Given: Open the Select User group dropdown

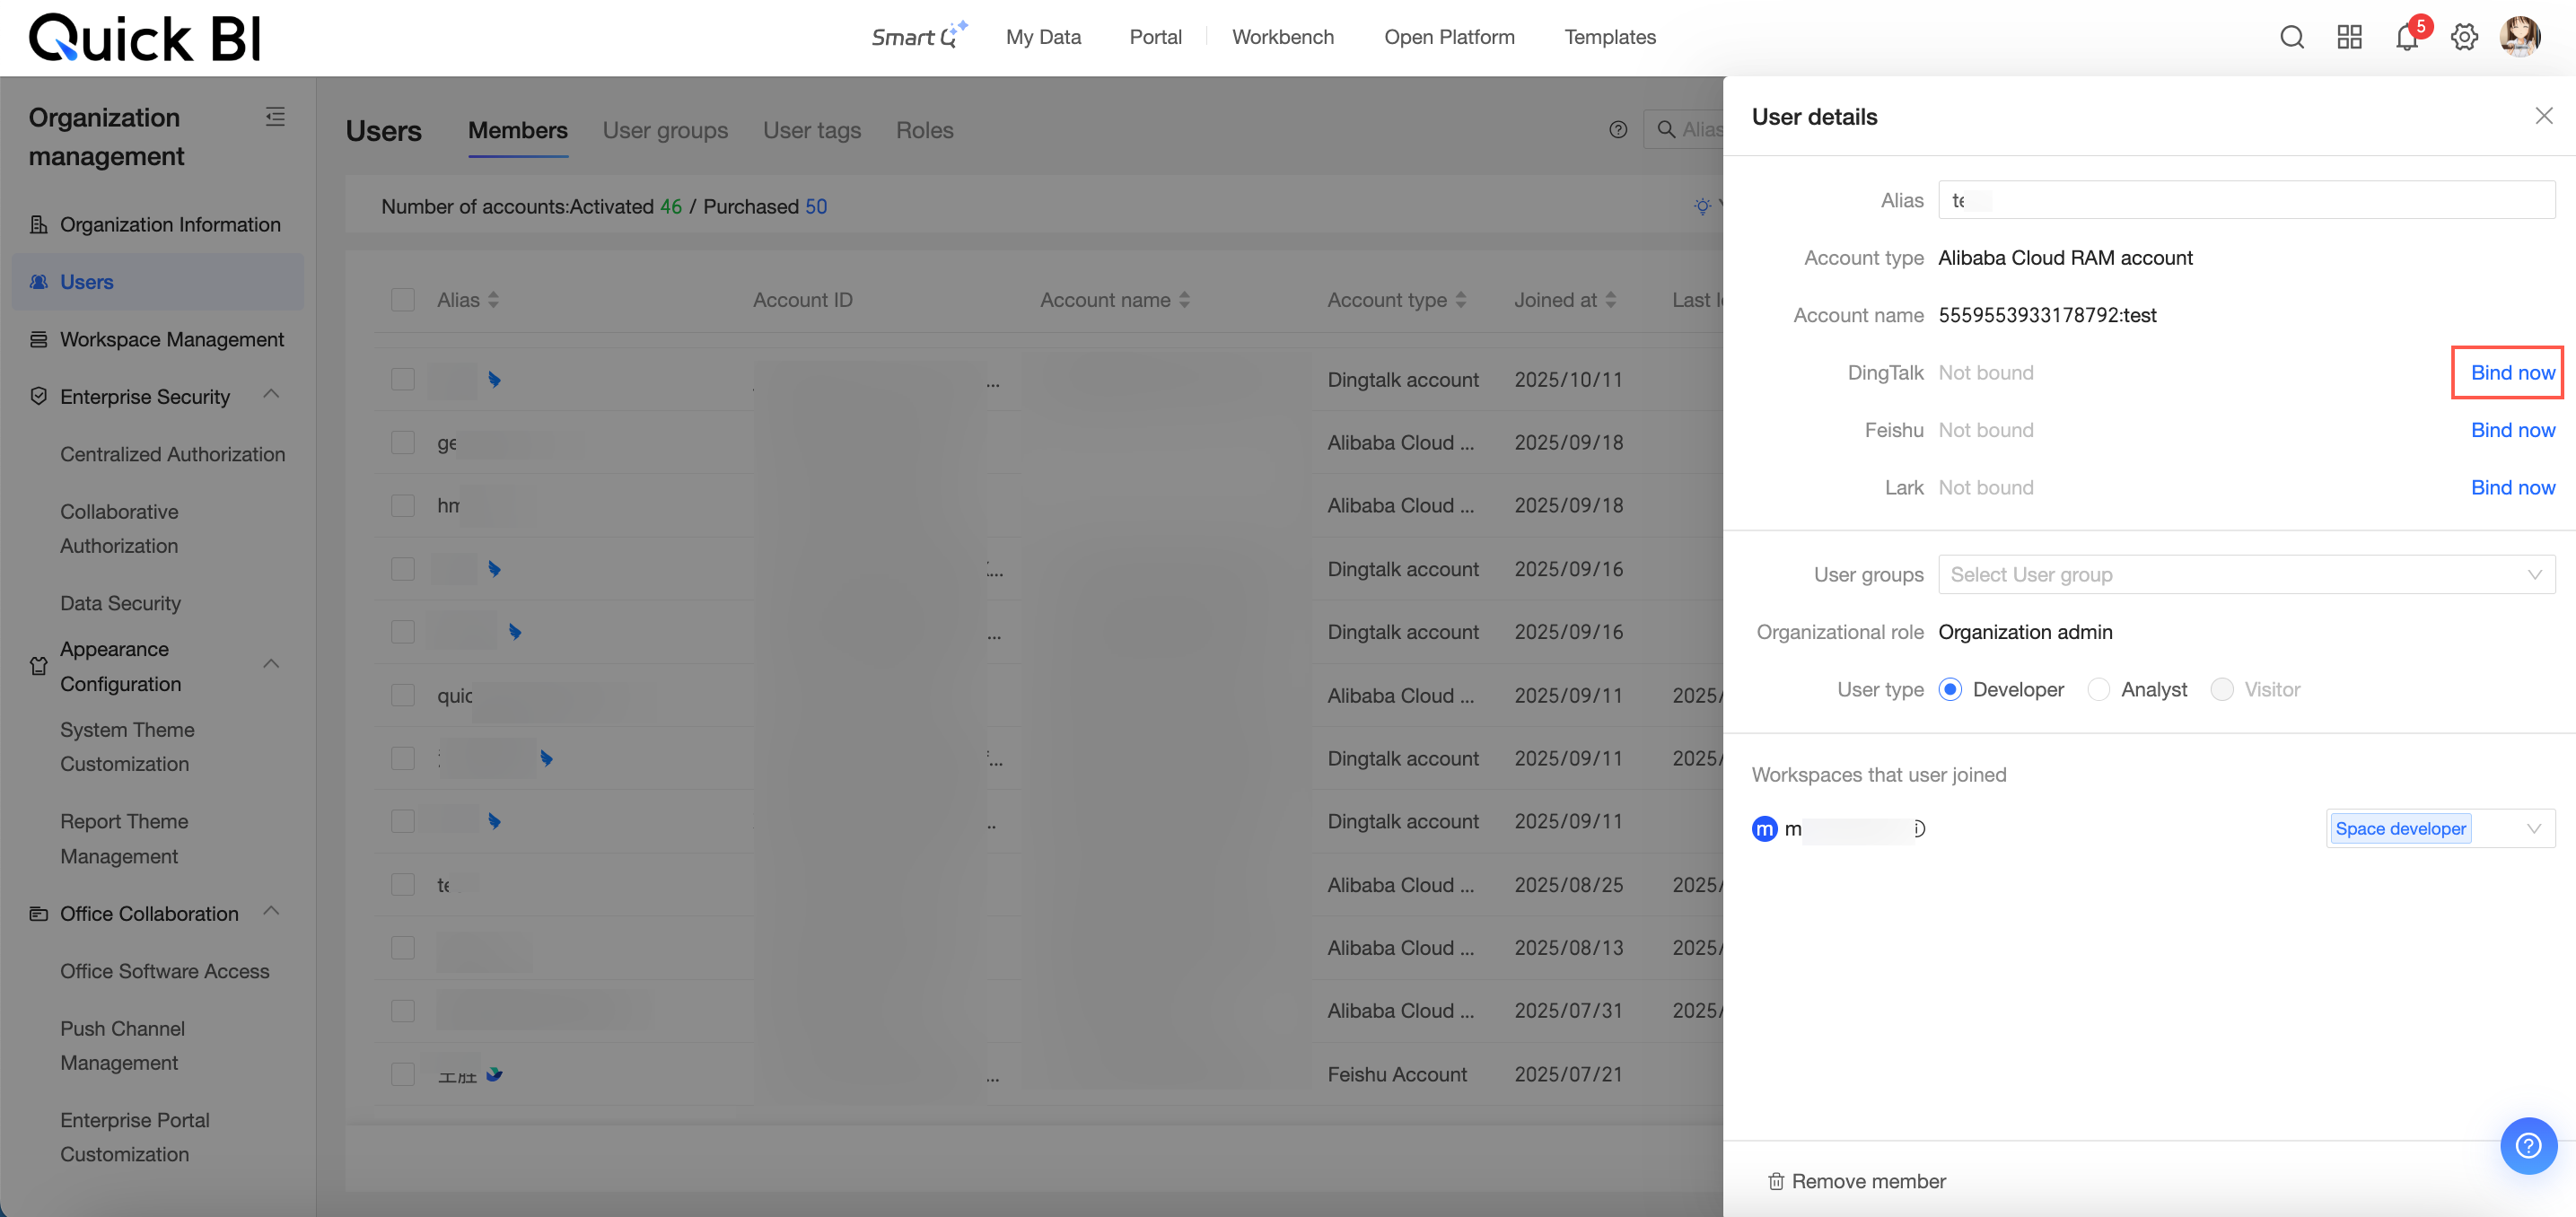Looking at the screenshot, I should [x=2245, y=575].
